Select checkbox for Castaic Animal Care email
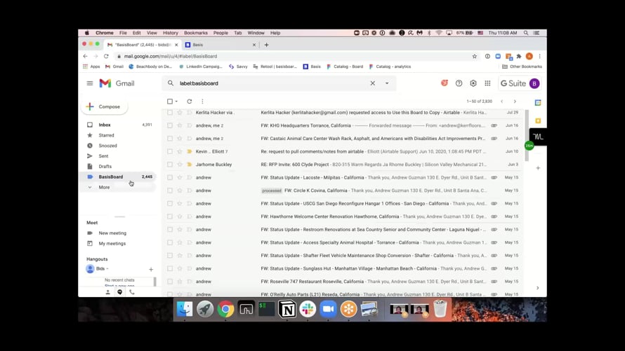Screen dimensions: 625x351 click(170, 138)
